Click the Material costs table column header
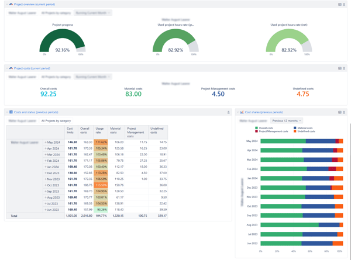This screenshot has height=260, width=351. (116, 132)
